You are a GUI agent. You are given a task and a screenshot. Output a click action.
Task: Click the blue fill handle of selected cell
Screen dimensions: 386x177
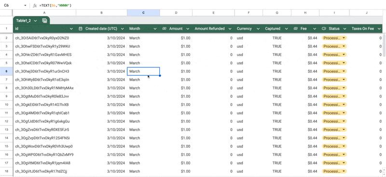(x=160, y=76)
